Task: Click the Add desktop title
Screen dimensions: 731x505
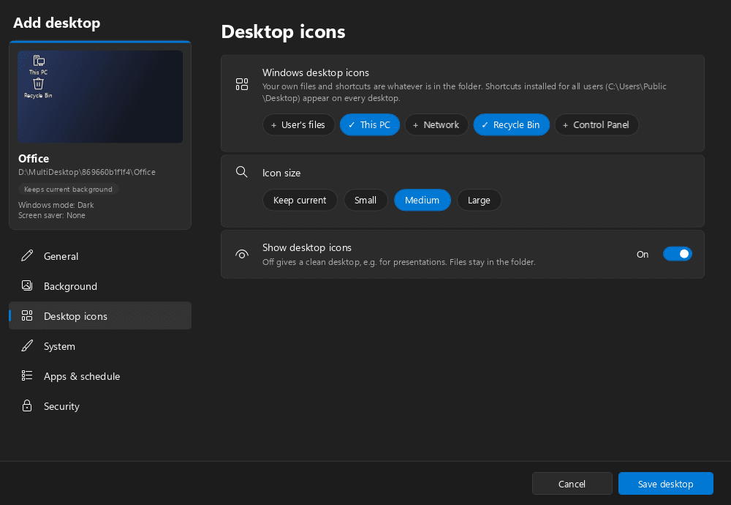Action: click(x=56, y=23)
